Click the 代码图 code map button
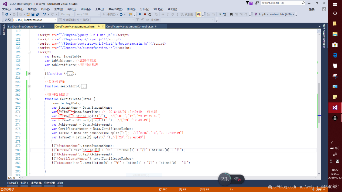Screen dimensions: 342x192 coord(187,14)
